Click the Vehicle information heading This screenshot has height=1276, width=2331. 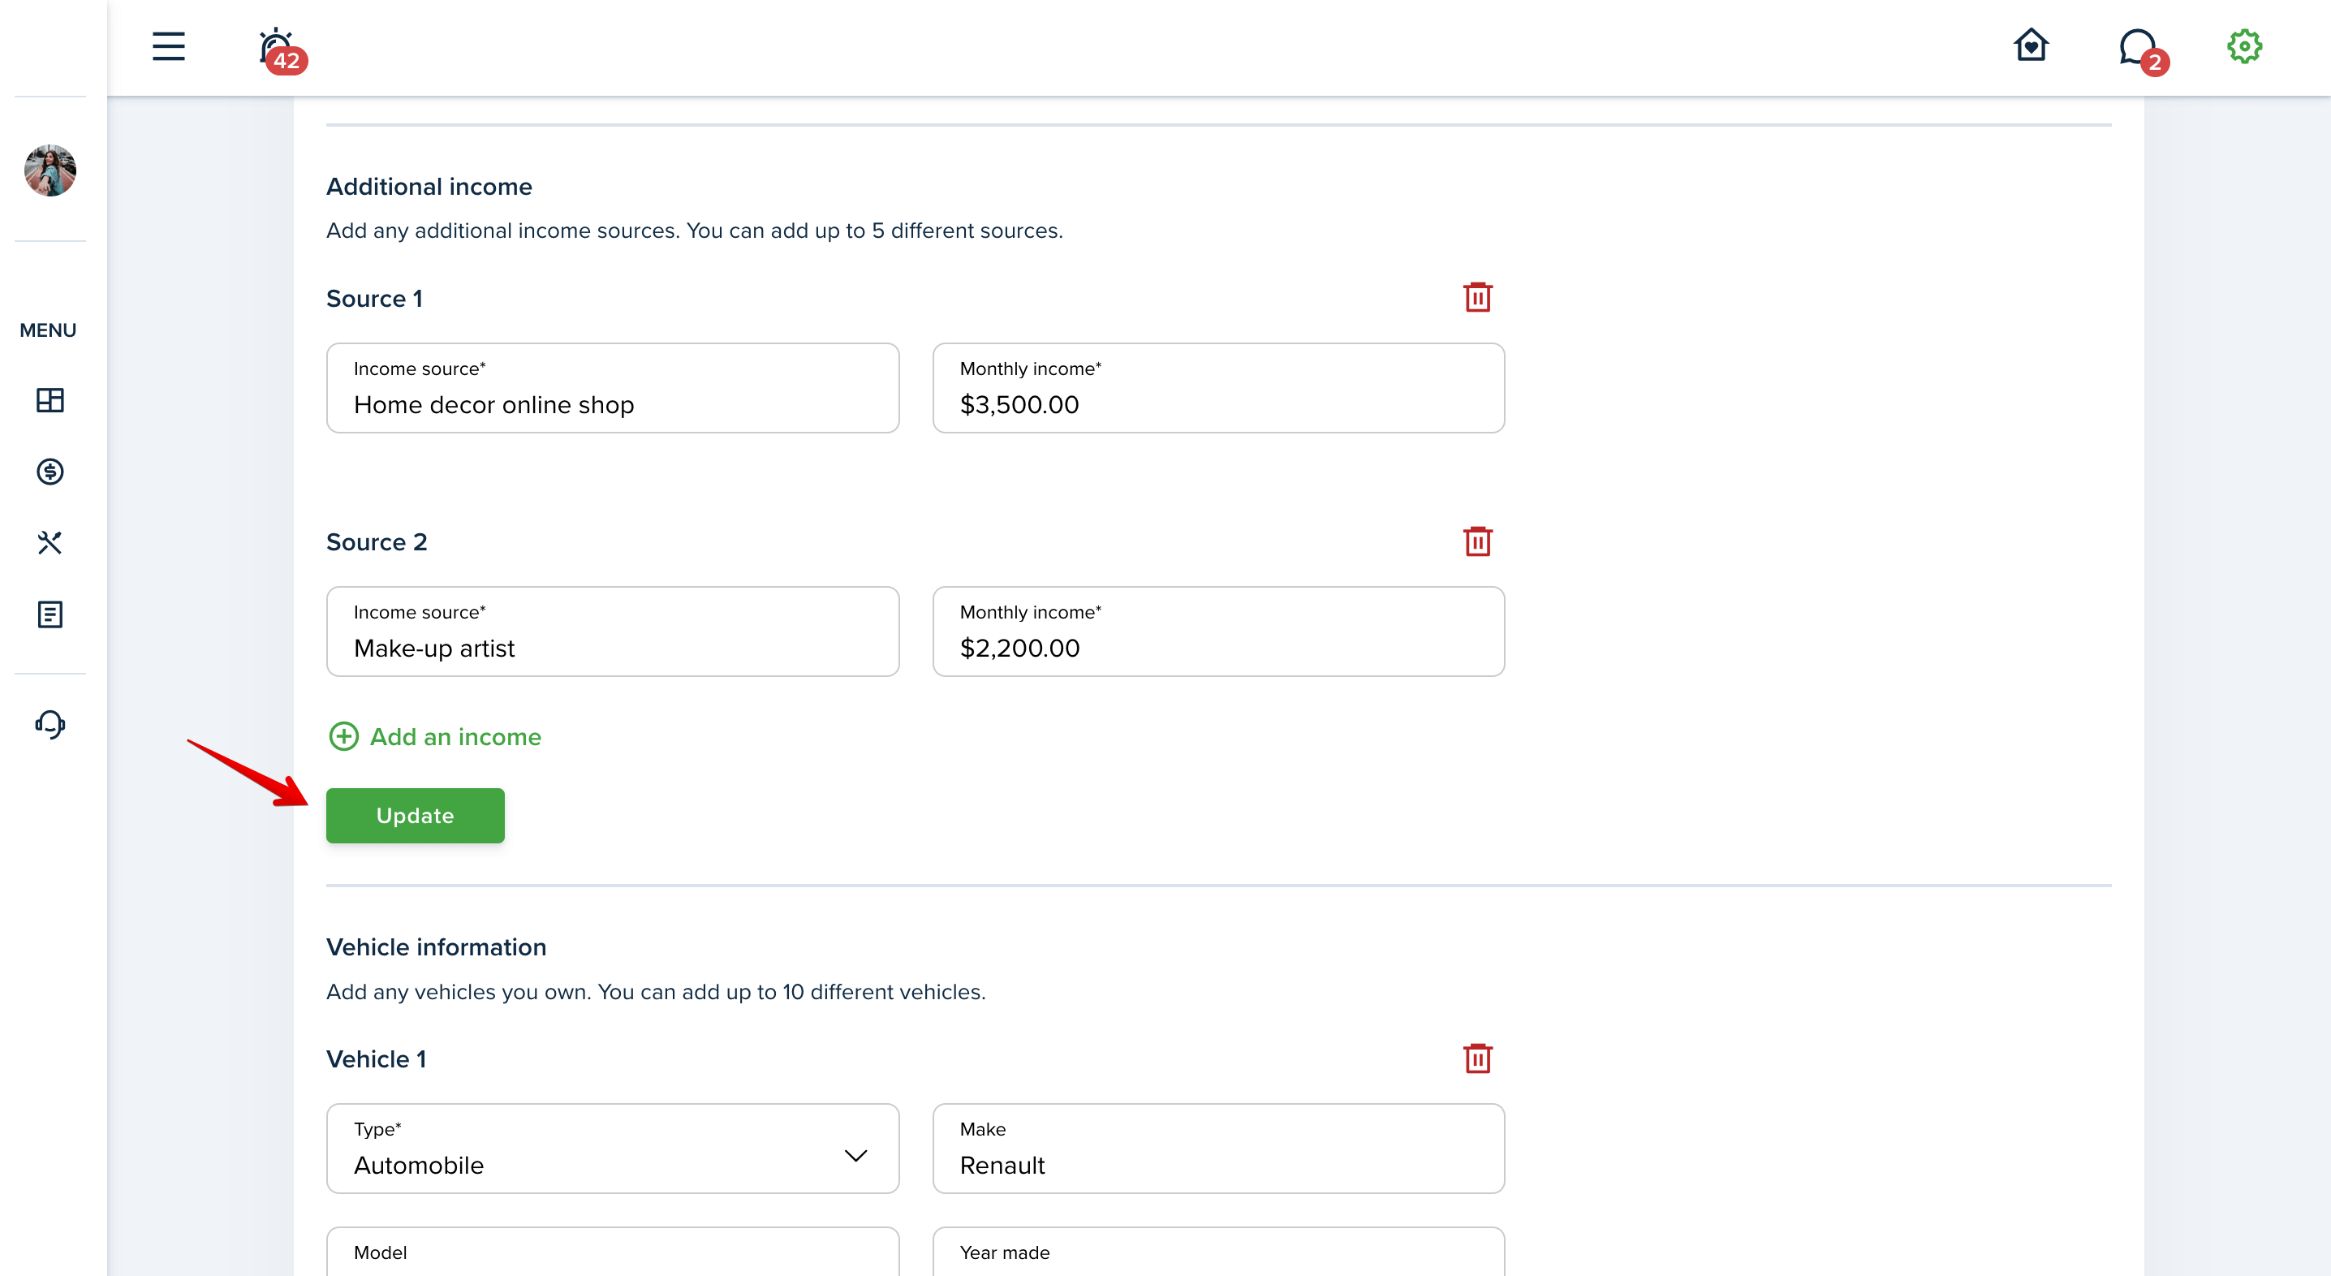tap(436, 946)
